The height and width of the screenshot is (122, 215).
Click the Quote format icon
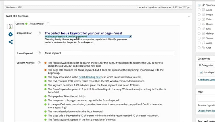pyautogui.click(x=203, y=24)
